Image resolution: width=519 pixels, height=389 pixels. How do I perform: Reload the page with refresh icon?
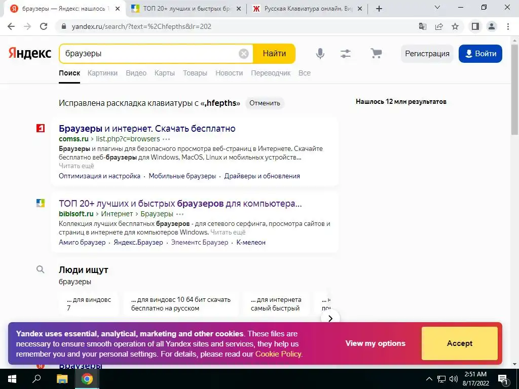pos(44,26)
